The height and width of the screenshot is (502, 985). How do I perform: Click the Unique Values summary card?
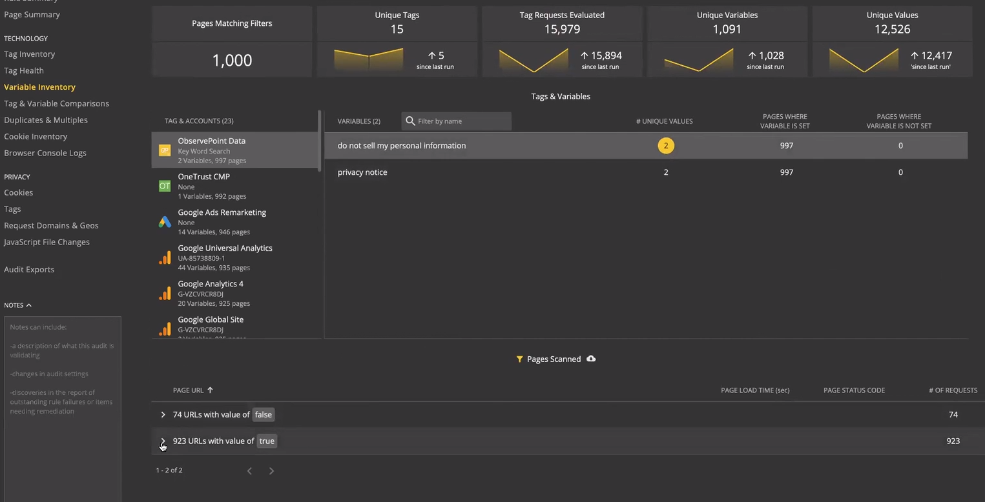(892, 42)
